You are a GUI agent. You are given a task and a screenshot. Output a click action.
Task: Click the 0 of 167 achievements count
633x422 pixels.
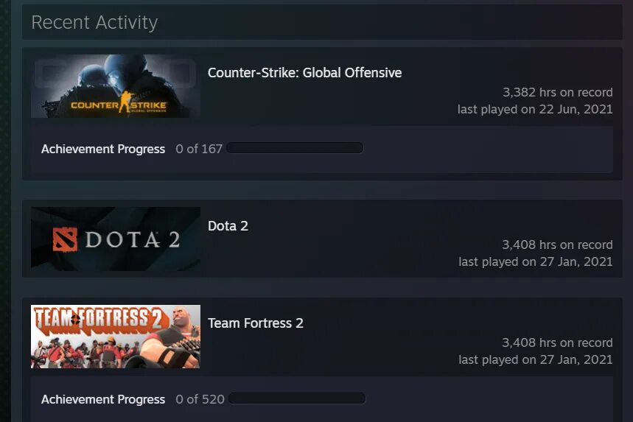(199, 149)
